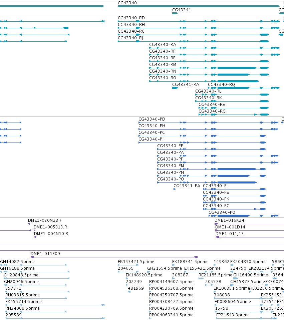Select protein CG43340-PP
Image resolution: width=284 pixels, height=320 pixels.
tap(170, 146)
